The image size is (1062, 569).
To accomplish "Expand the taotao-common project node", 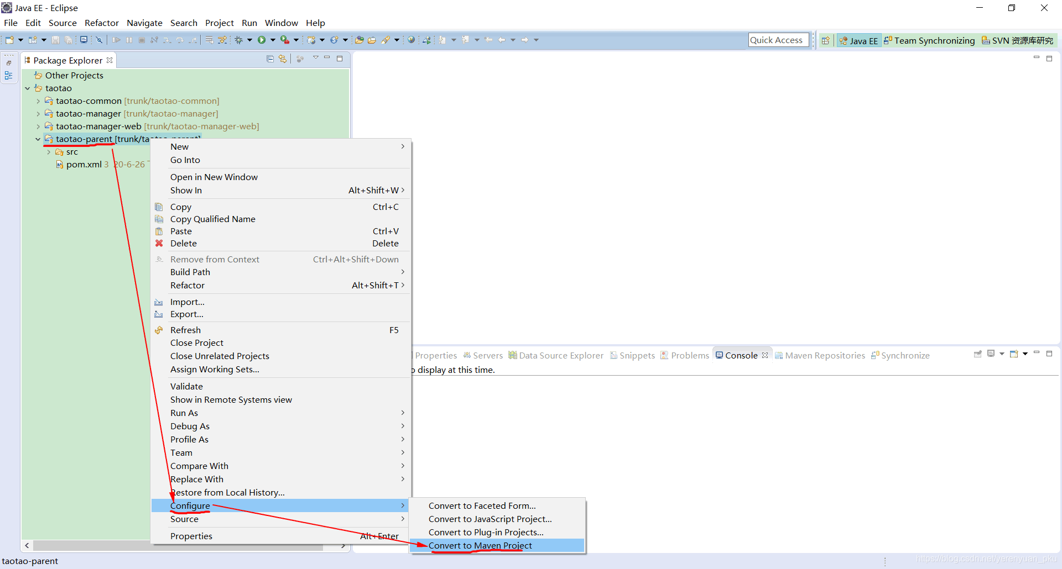I will click(38, 101).
